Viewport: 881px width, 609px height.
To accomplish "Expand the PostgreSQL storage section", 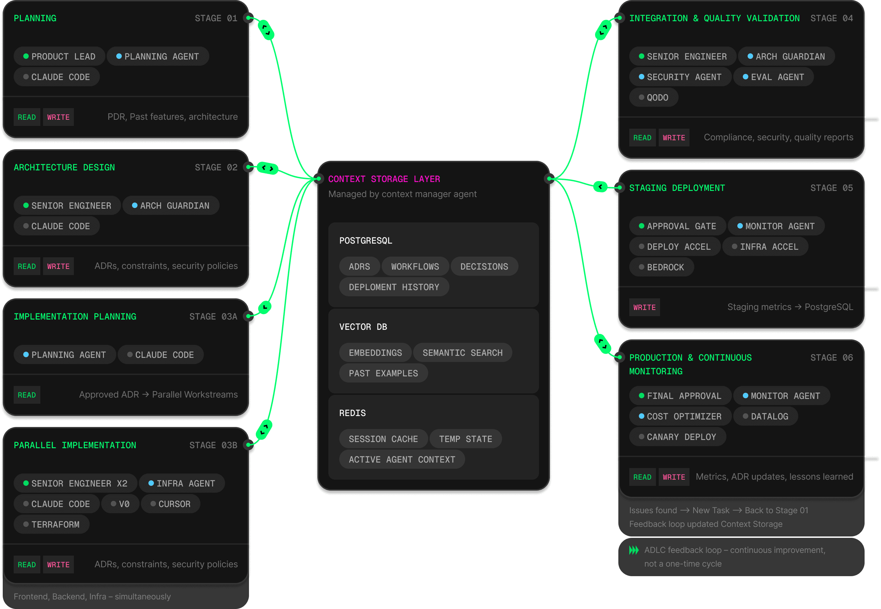I will (x=365, y=241).
